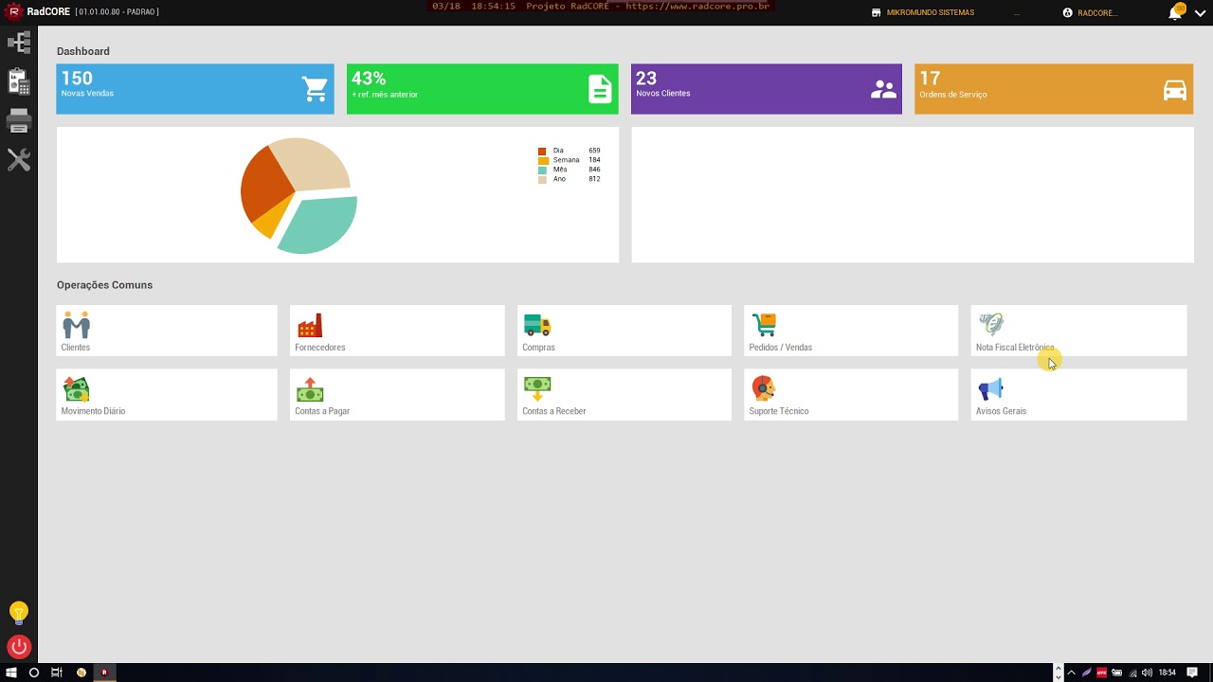
Task: Click the Suporte Técnico label text
Action: click(x=779, y=411)
